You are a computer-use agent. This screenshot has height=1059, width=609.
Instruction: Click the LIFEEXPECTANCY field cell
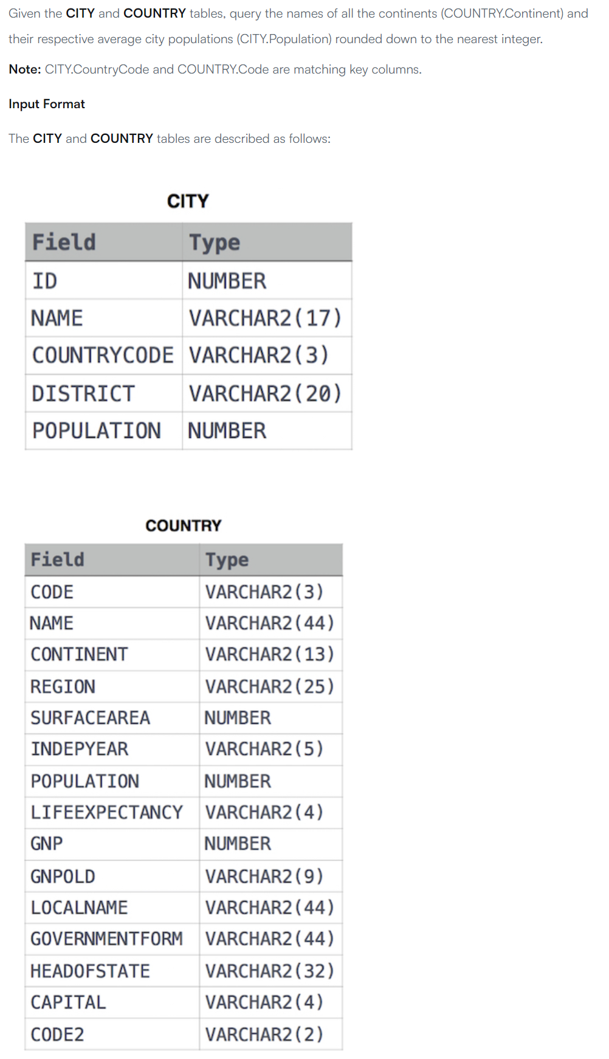click(x=112, y=813)
